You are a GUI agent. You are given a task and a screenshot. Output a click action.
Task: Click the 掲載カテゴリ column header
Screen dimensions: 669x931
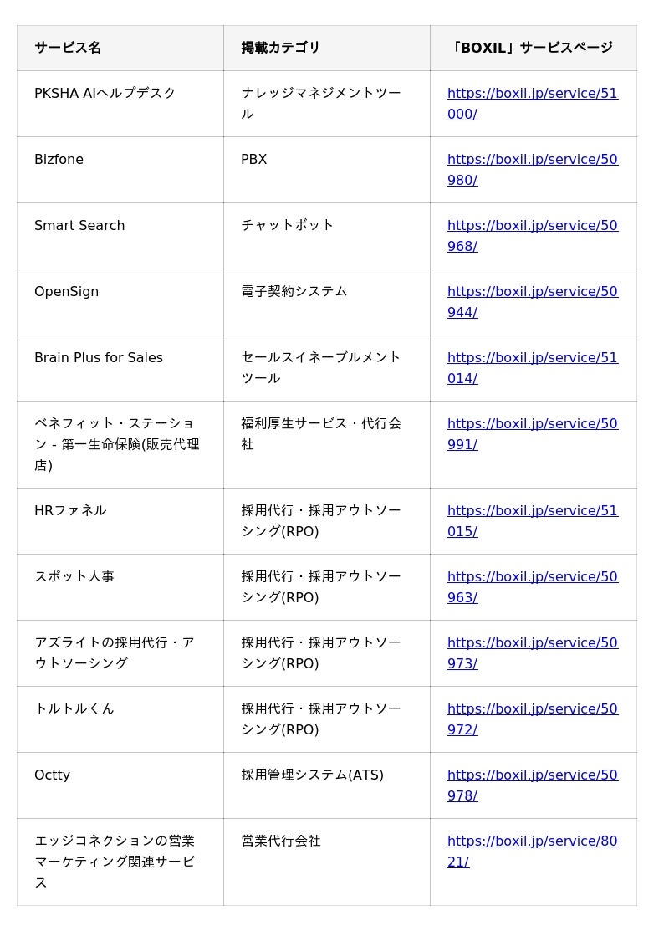point(327,48)
